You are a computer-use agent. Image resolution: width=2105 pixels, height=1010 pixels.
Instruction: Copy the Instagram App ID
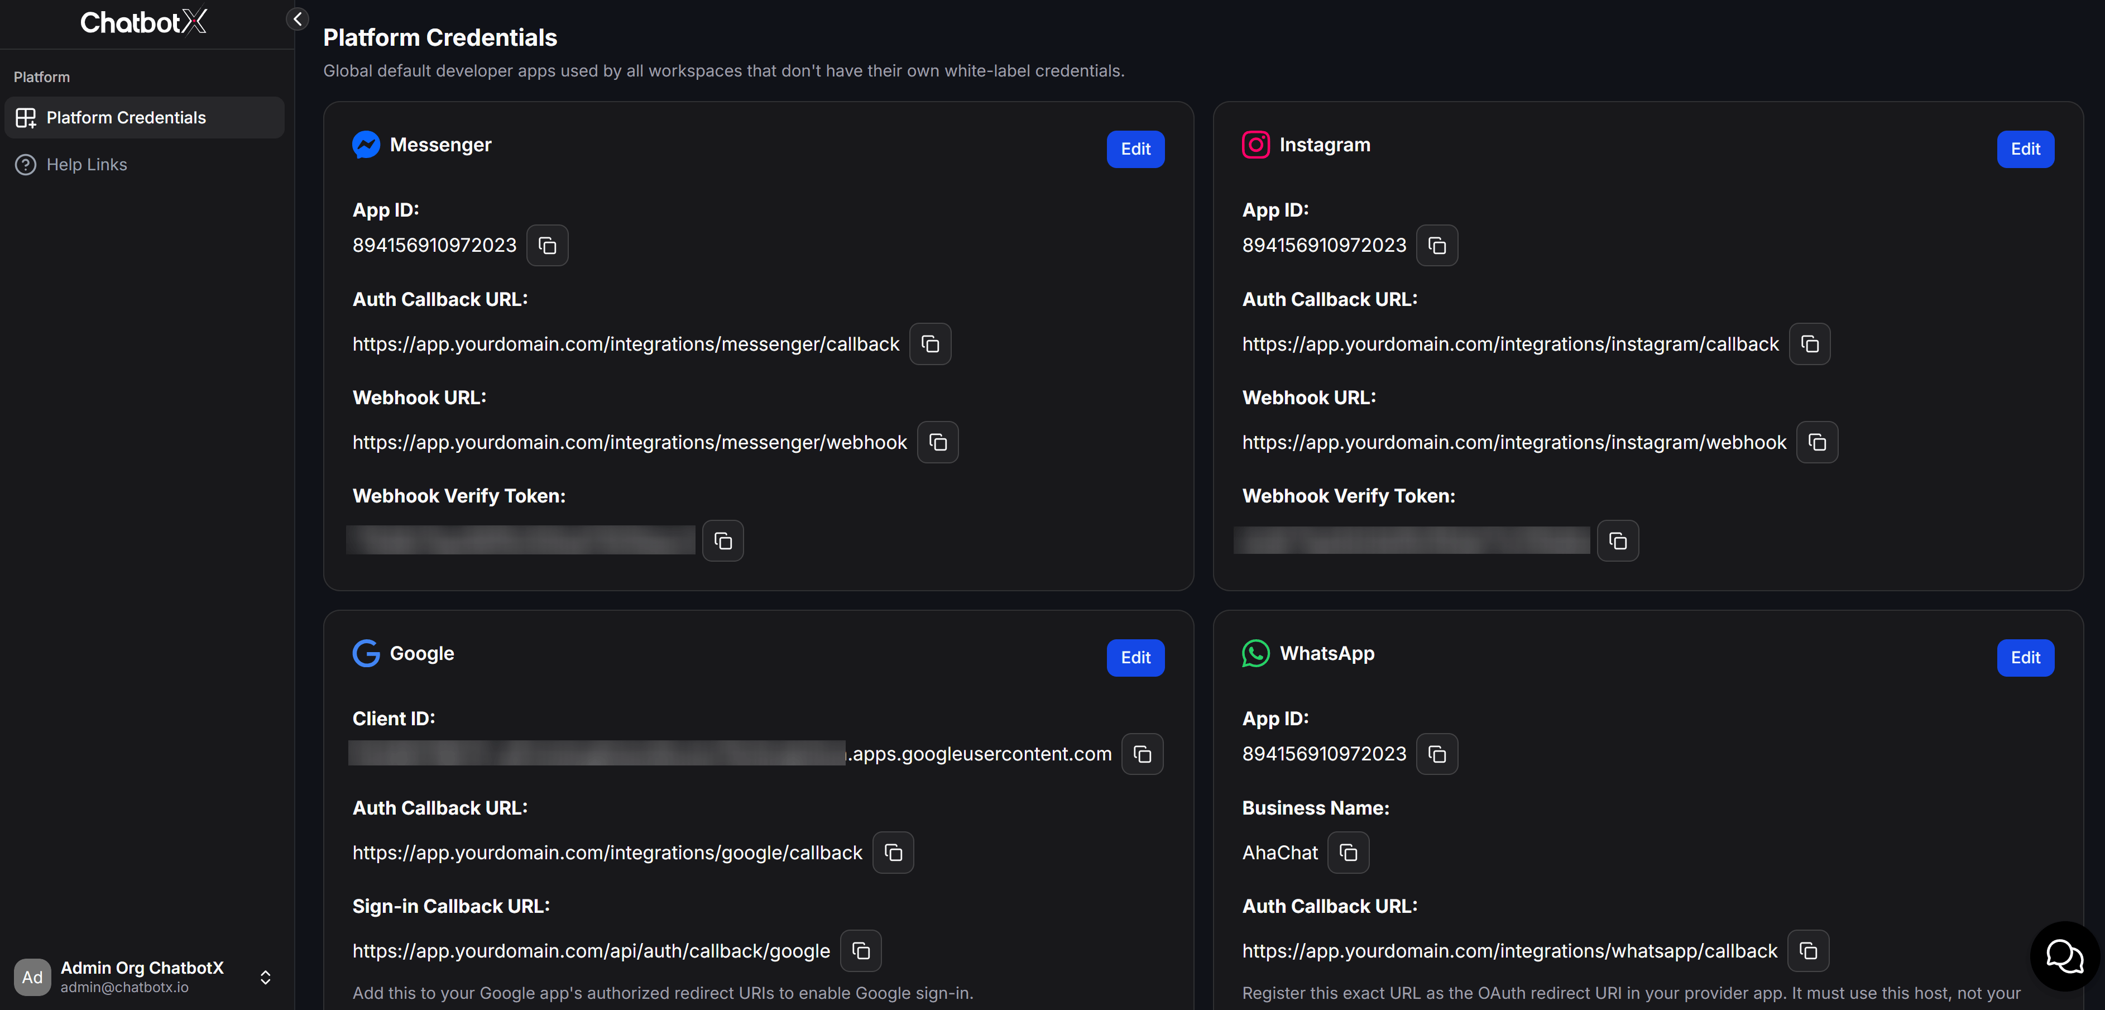(1437, 245)
